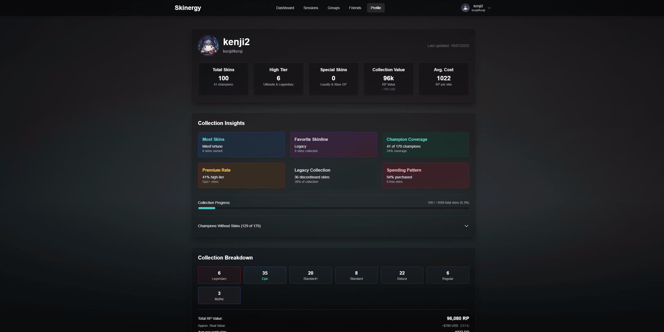The width and height of the screenshot is (664, 332).
Task: Select the Standard+ tier card
Action: point(311,275)
